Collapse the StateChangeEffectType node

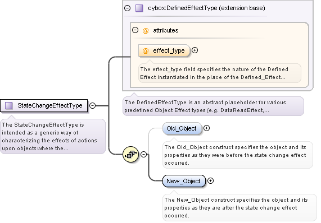93,105
